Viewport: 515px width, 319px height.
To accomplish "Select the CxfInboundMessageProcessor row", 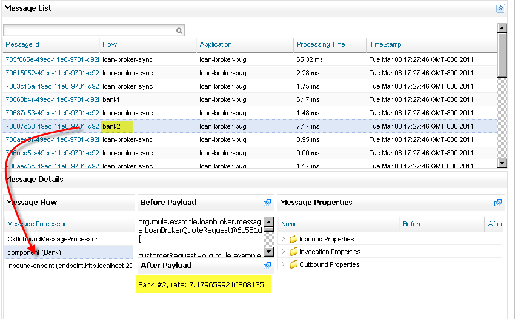I will click(x=52, y=239).
